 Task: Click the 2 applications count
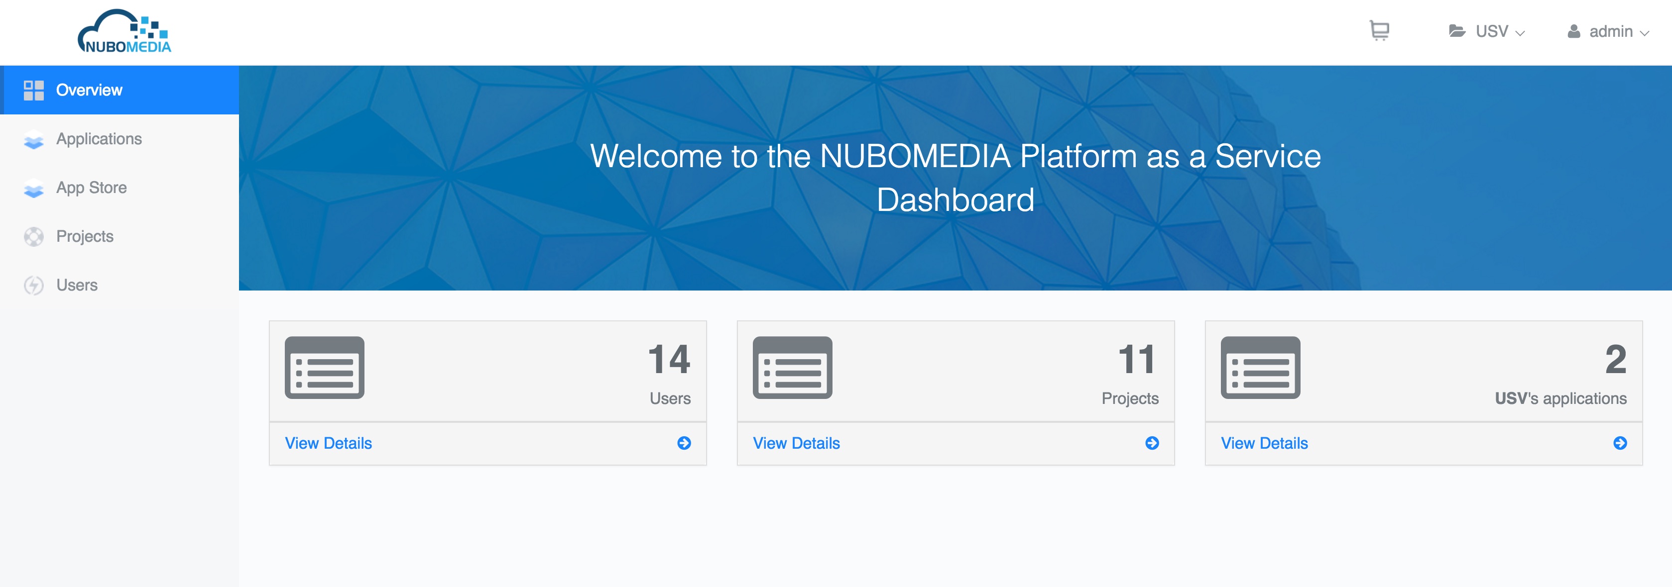(x=1616, y=359)
